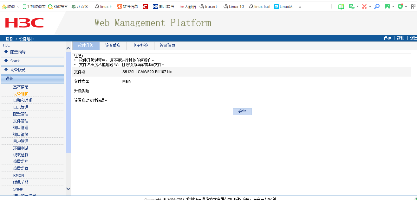Viewport: 417px width, 200px height.
Task: Switch to the 电子标签 tab
Action: (140, 46)
